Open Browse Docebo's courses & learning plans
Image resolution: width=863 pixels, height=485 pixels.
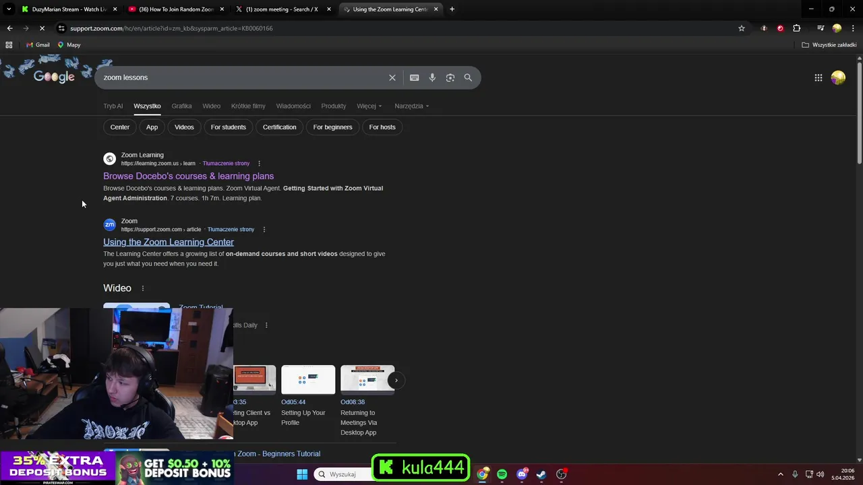pyautogui.click(x=188, y=176)
